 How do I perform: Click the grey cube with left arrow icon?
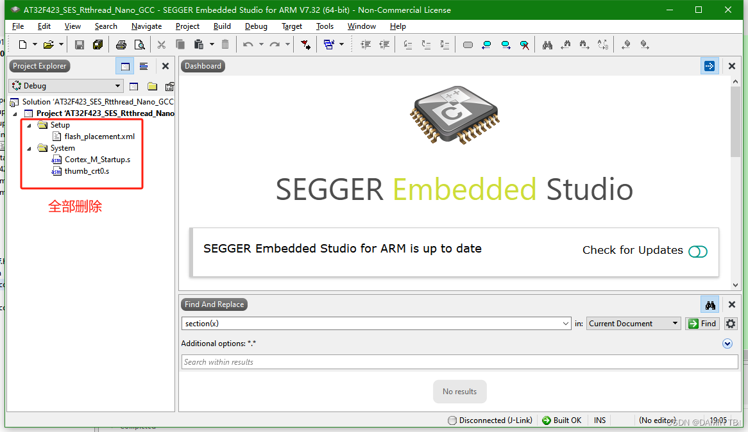626,45
